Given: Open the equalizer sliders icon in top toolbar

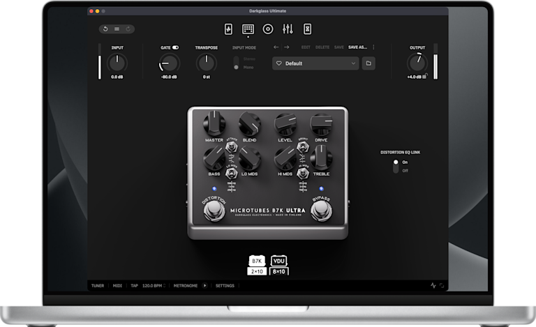Looking at the screenshot, I should (x=288, y=29).
